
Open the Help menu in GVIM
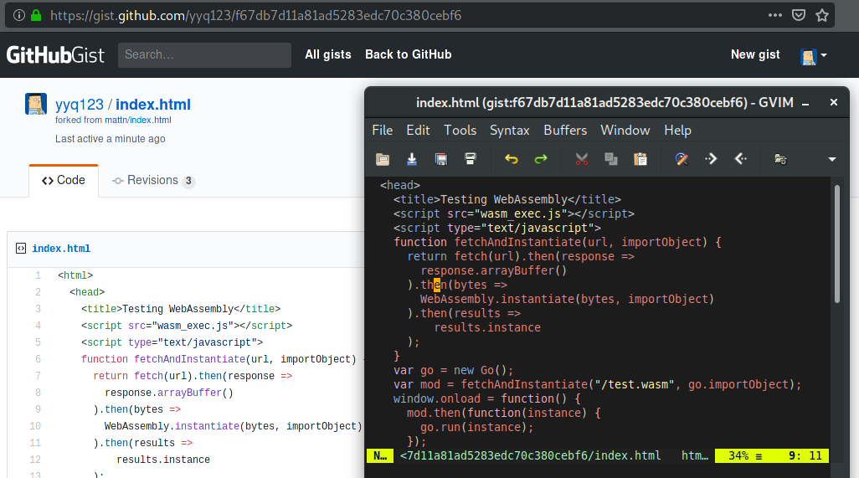click(677, 131)
